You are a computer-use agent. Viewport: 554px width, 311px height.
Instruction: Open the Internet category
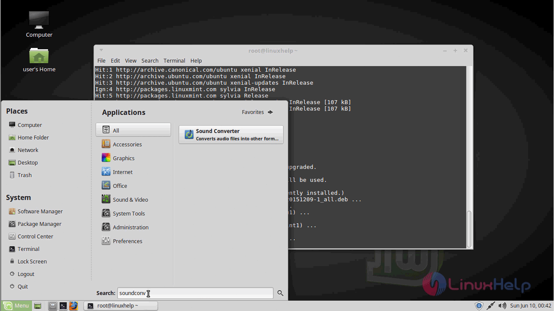[x=133, y=172]
